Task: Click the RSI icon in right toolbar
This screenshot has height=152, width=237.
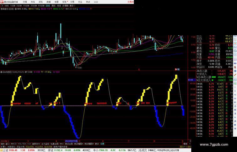Action: (x=235, y=63)
